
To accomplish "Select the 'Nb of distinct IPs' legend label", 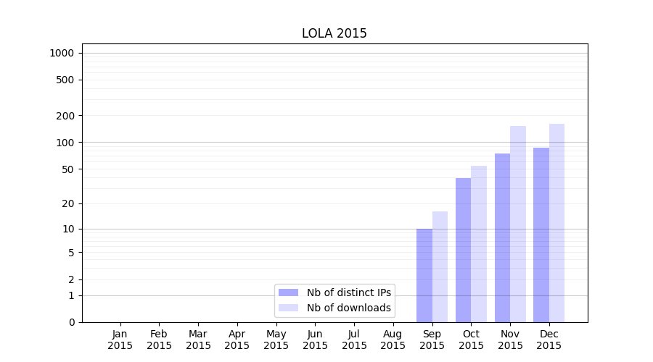I will 348,292.
